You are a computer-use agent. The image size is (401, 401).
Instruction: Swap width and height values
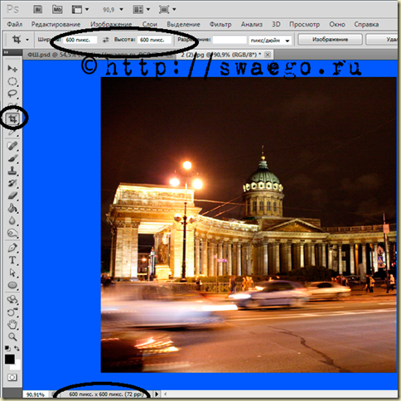106,40
